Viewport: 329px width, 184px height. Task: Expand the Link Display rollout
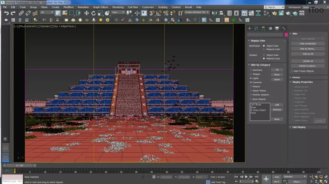pyautogui.click(x=299, y=127)
